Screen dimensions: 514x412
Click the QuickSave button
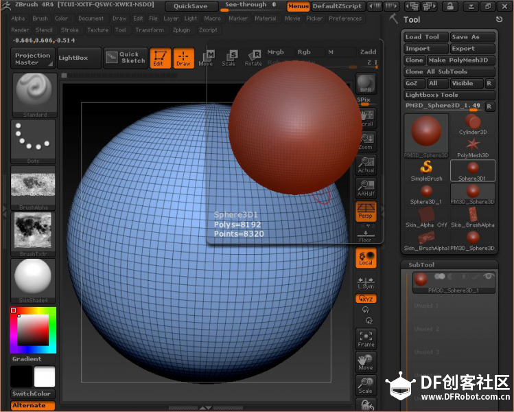coord(191,6)
